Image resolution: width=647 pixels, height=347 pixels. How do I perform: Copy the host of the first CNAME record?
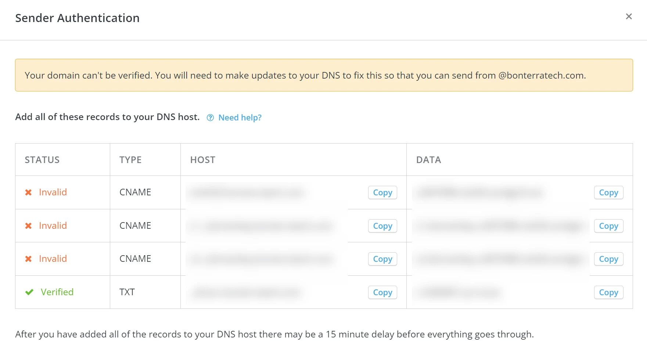point(382,192)
